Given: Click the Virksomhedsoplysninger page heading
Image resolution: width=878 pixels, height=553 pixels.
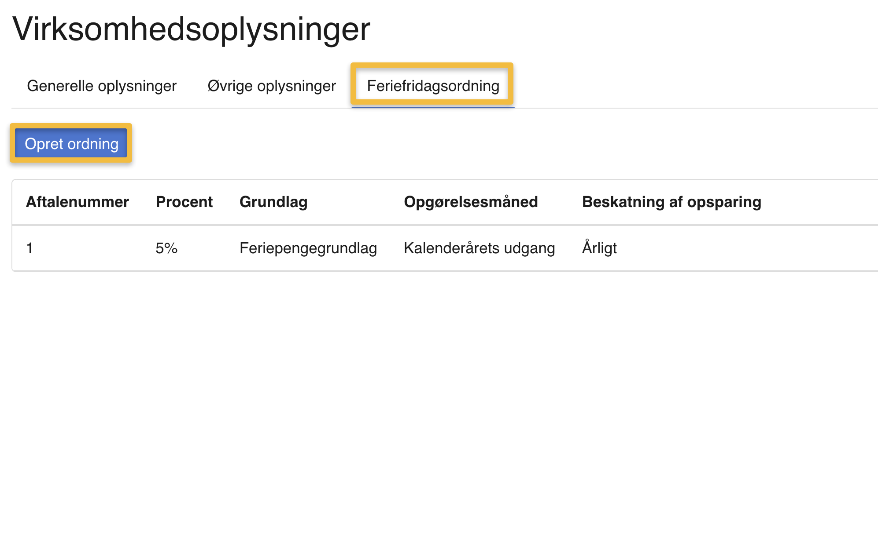Looking at the screenshot, I should (192, 29).
